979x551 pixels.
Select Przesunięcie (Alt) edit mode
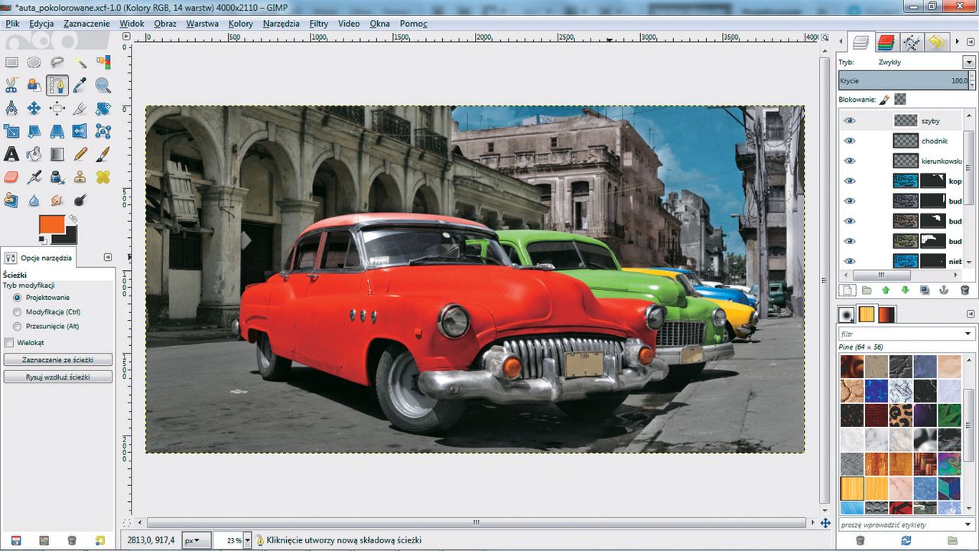pyautogui.click(x=18, y=326)
